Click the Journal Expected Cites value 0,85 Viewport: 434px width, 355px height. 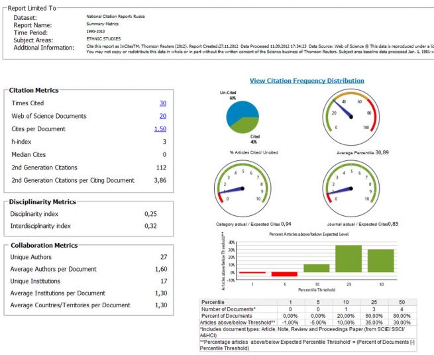[393, 224]
